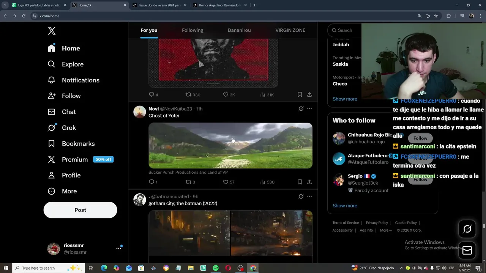486x273 pixels.
Task: Open the Ghost of Yotei landscape image
Action: 230,146
